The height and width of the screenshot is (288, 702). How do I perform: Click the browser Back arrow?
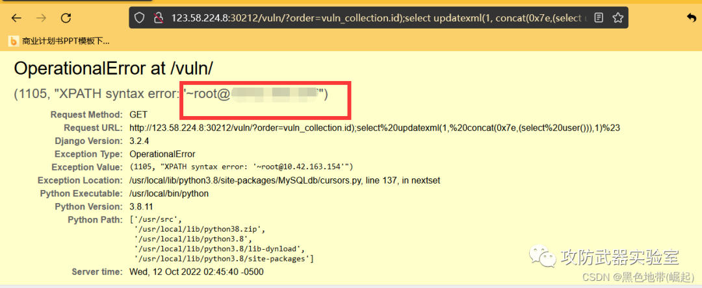coord(16,18)
